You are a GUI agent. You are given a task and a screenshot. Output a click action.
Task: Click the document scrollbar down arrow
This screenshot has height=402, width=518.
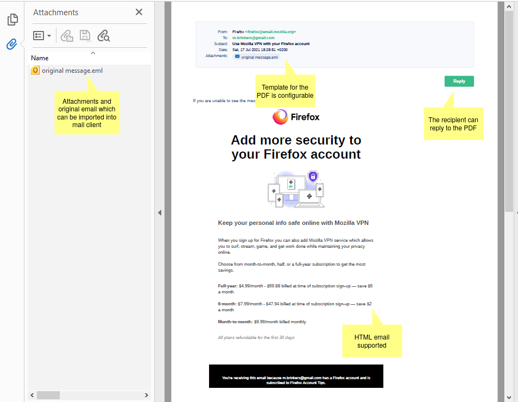coord(509,396)
